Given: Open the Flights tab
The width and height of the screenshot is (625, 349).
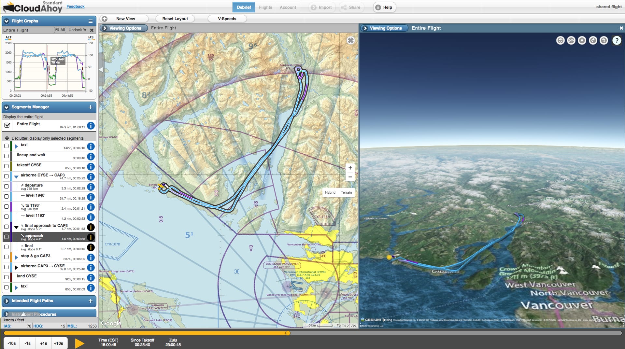Looking at the screenshot, I should tap(265, 7).
